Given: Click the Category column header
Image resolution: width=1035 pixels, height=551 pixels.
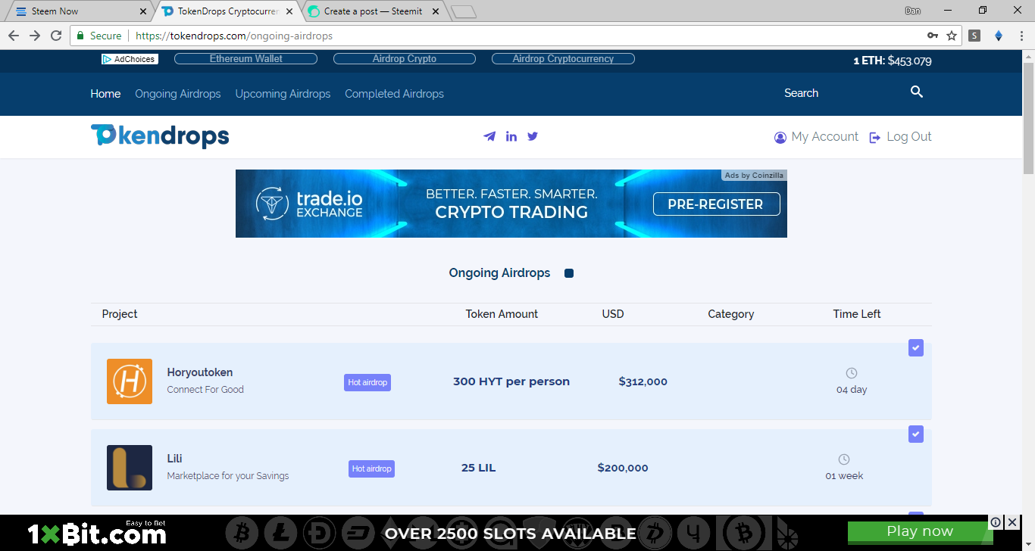Looking at the screenshot, I should tap(731, 314).
